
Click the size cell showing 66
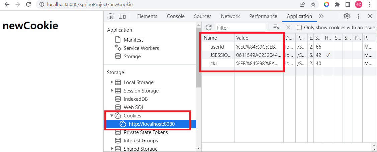[318, 47]
